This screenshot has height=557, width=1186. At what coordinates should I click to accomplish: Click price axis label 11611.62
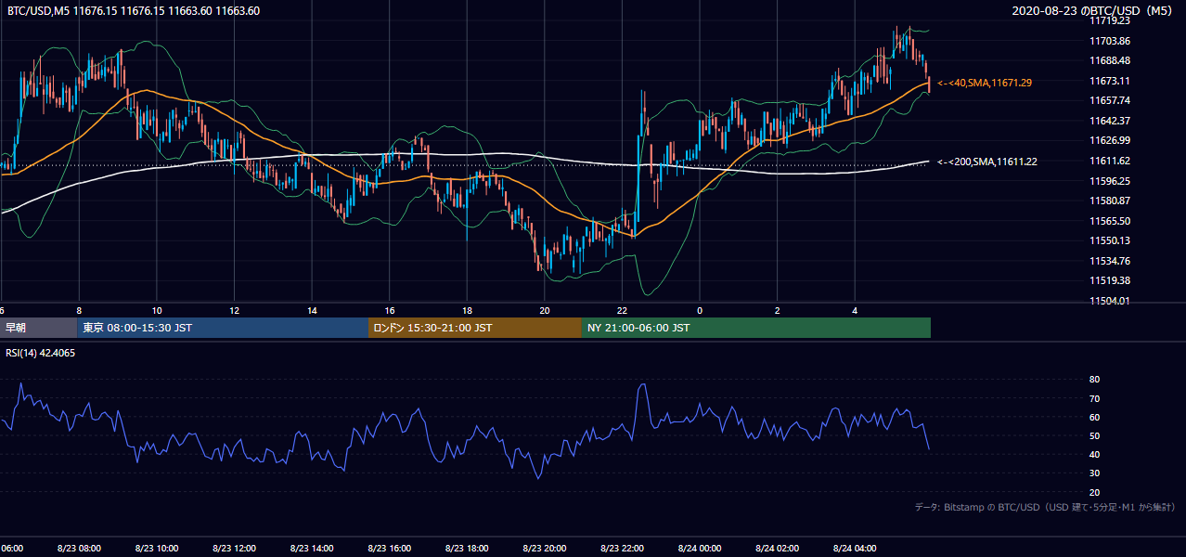click(1110, 161)
